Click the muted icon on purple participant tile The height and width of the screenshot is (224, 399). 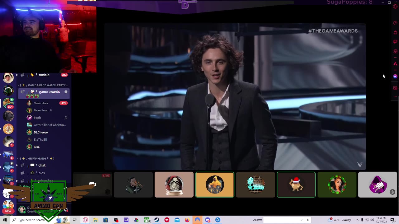392,192
